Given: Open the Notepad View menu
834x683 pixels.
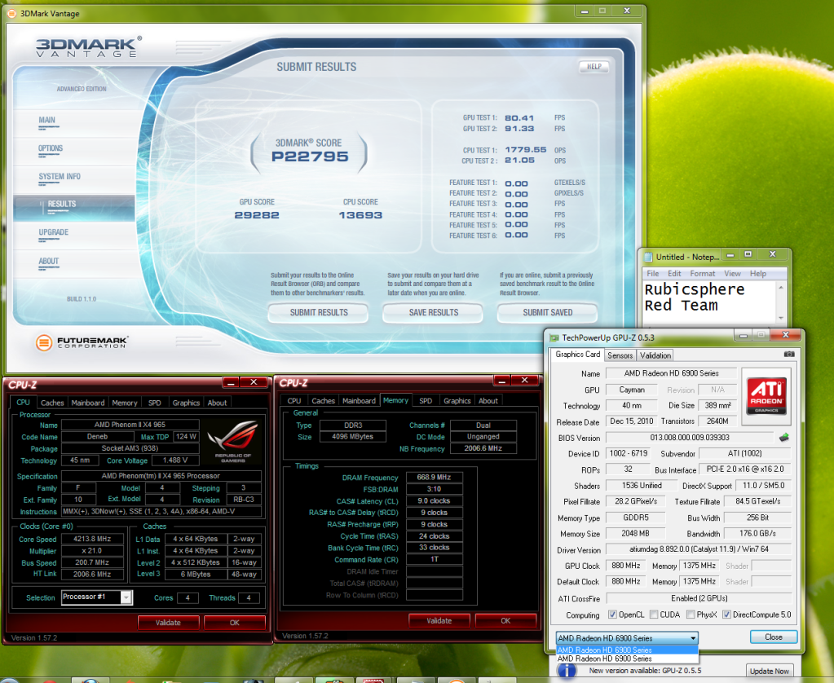Looking at the screenshot, I should (x=732, y=273).
